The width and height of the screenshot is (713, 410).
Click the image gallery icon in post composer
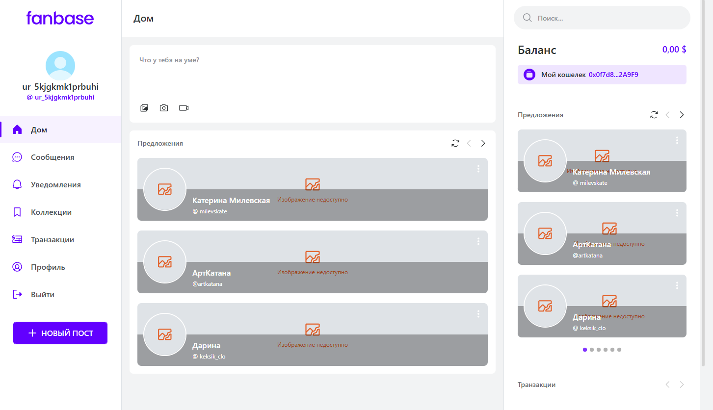point(144,108)
